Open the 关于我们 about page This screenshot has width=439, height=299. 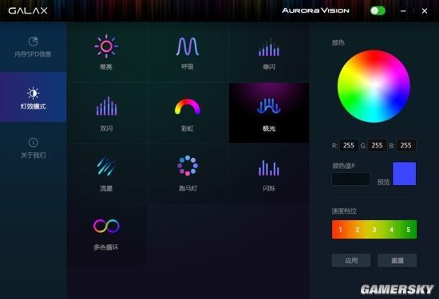33,148
